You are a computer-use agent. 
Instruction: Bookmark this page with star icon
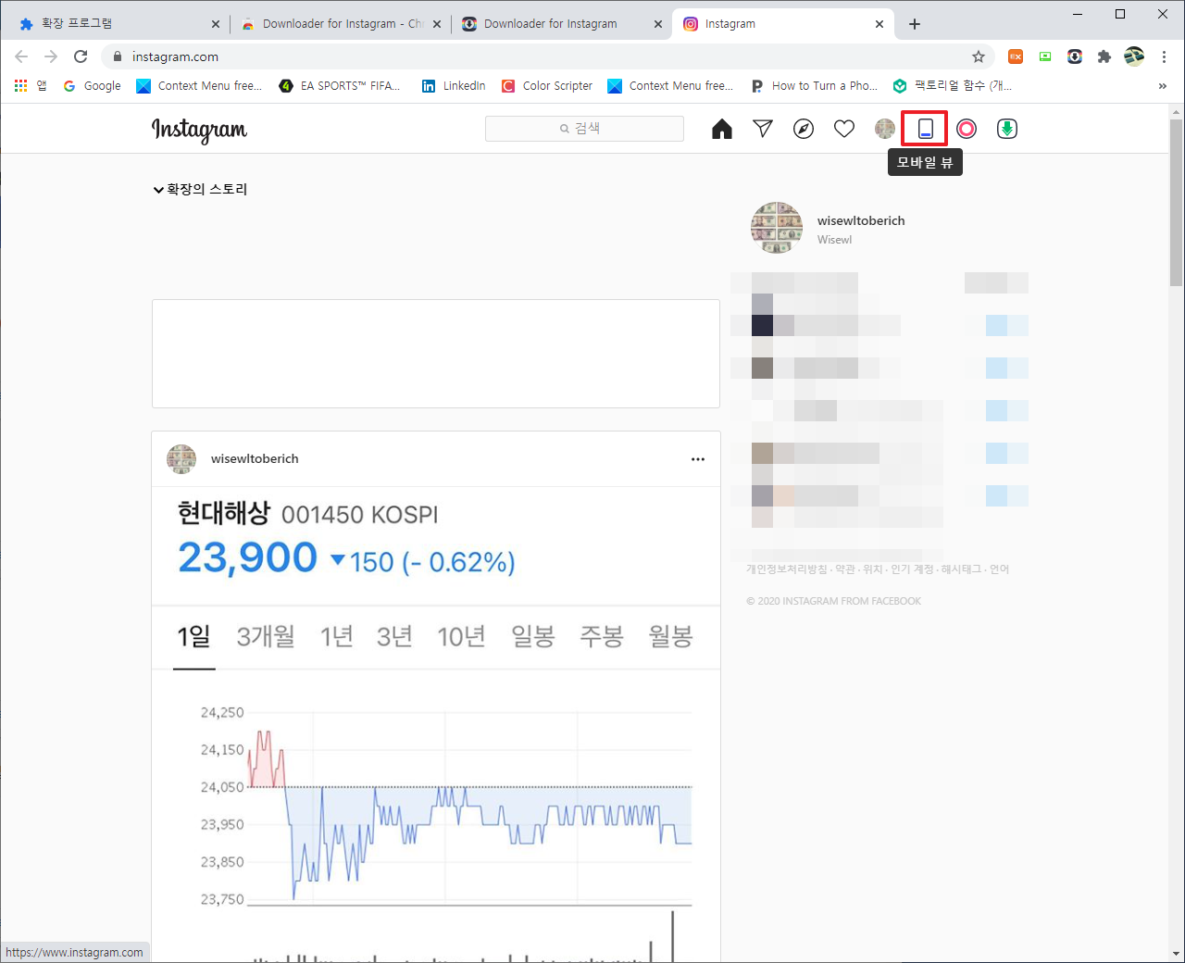979,56
